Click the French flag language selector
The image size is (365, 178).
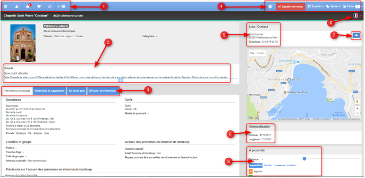click(x=356, y=16)
